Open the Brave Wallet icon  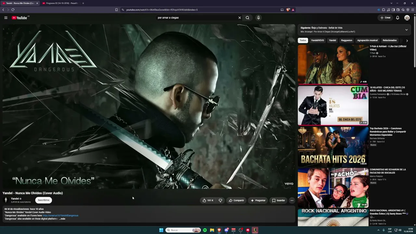pos(398,10)
